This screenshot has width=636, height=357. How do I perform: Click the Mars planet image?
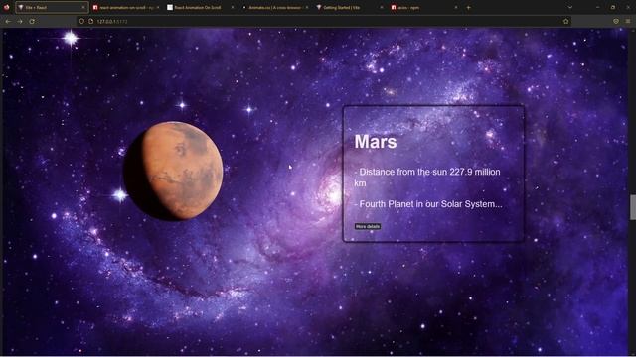[173, 172]
